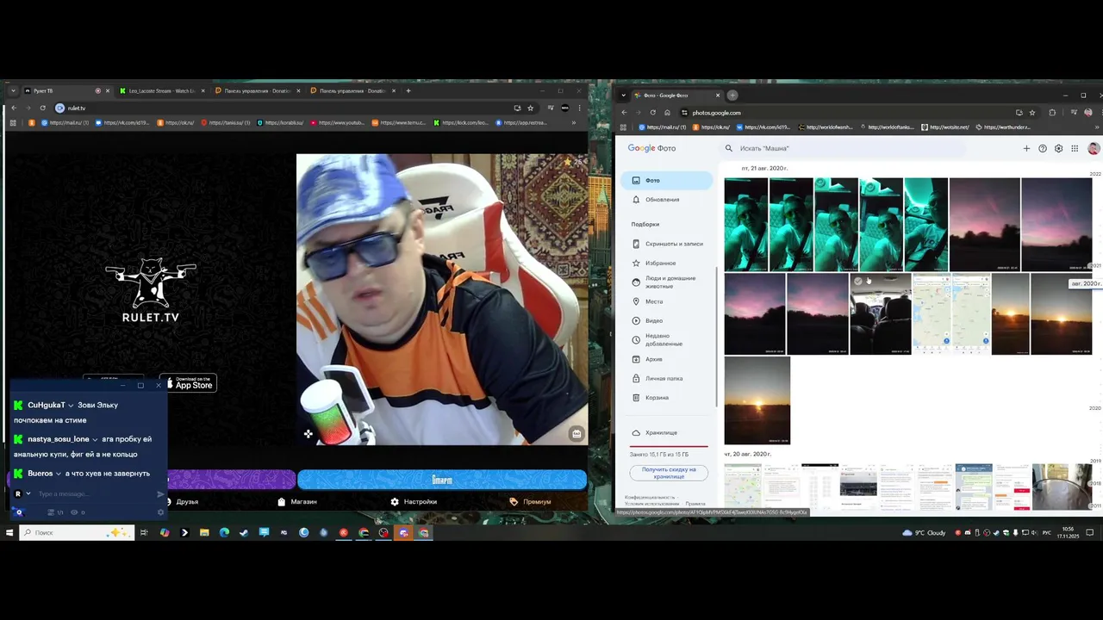Open the sunset photo in the third row
This screenshot has height=620, width=1103.
click(x=757, y=400)
